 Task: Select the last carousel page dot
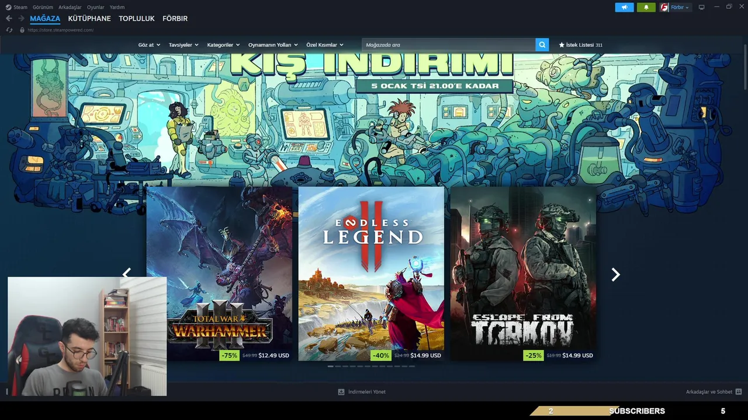point(412,366)
